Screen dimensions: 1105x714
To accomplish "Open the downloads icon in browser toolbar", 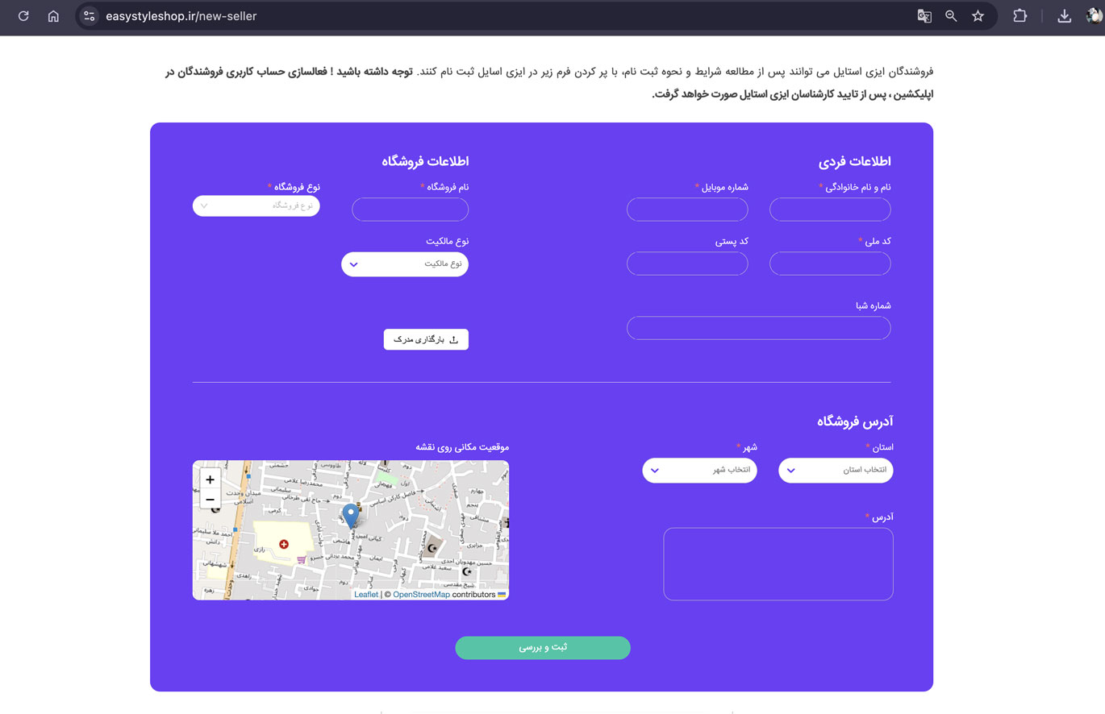I will click(1065, 16).
